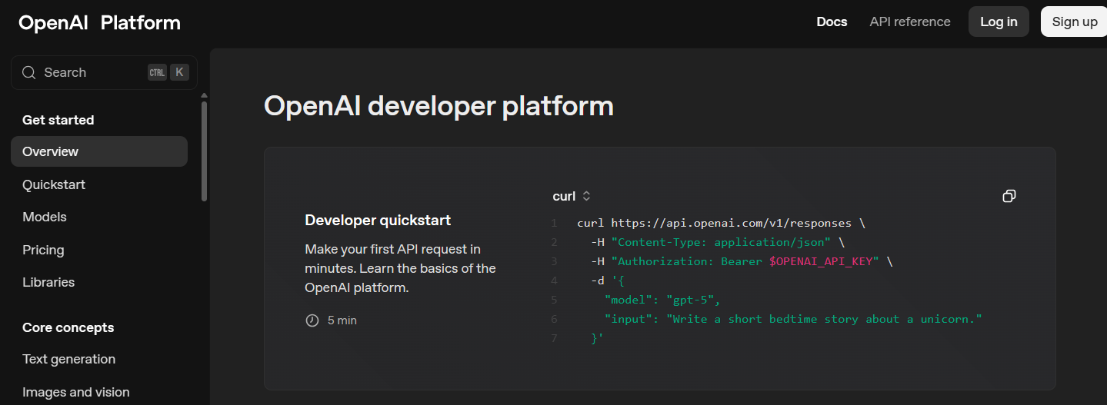This screenshot has width=1107, height=405.
Task: Open the Docs tab
Action: click(x=832, y=22)
